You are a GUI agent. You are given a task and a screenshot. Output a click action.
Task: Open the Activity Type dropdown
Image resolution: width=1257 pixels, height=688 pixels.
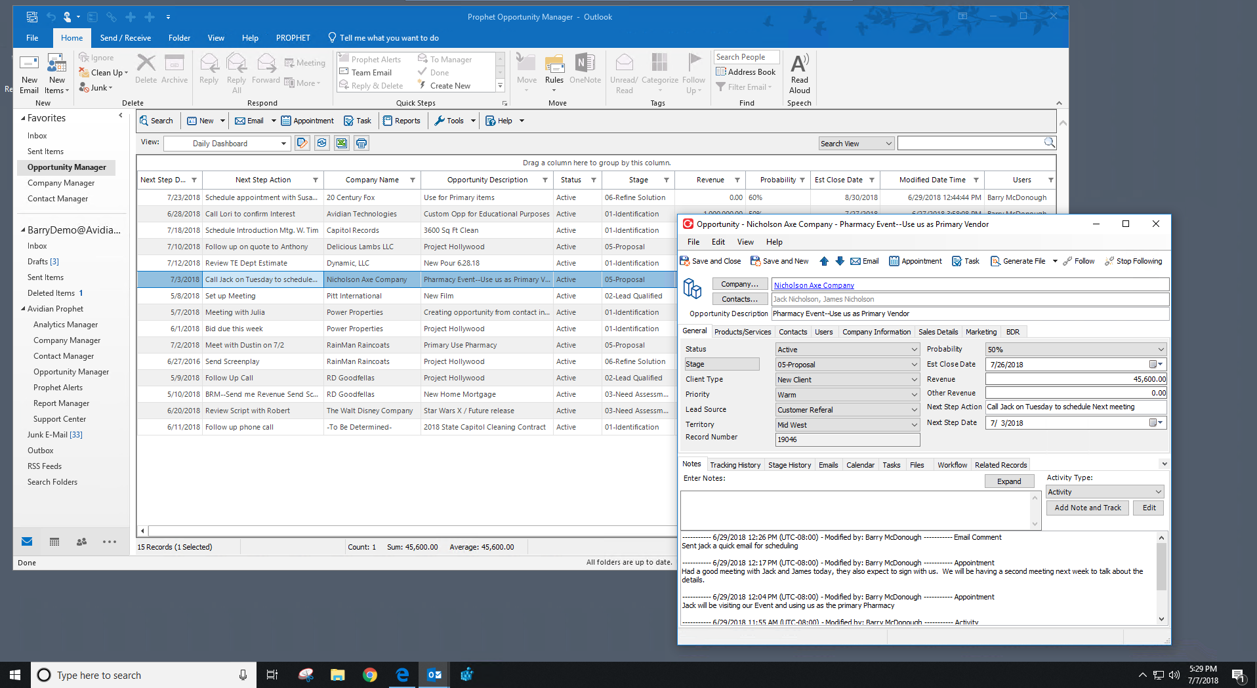pyautogui.click(x=1158, y=492)
